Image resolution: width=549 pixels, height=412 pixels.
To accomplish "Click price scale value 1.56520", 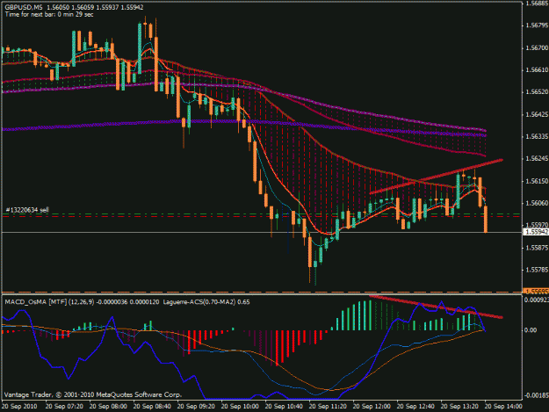I will tap(537, 92).
